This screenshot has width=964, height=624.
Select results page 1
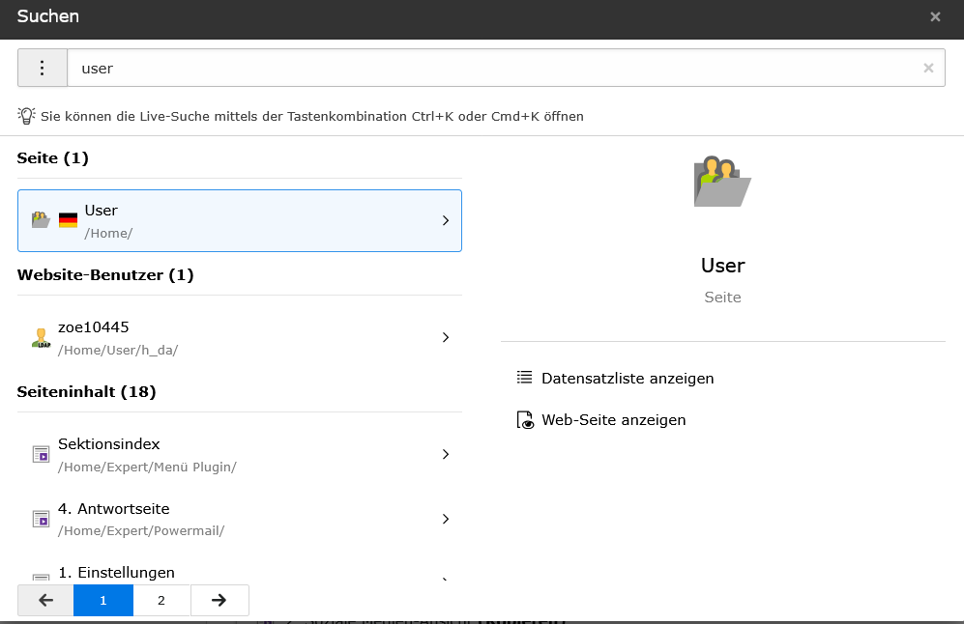tap(103, 600)
